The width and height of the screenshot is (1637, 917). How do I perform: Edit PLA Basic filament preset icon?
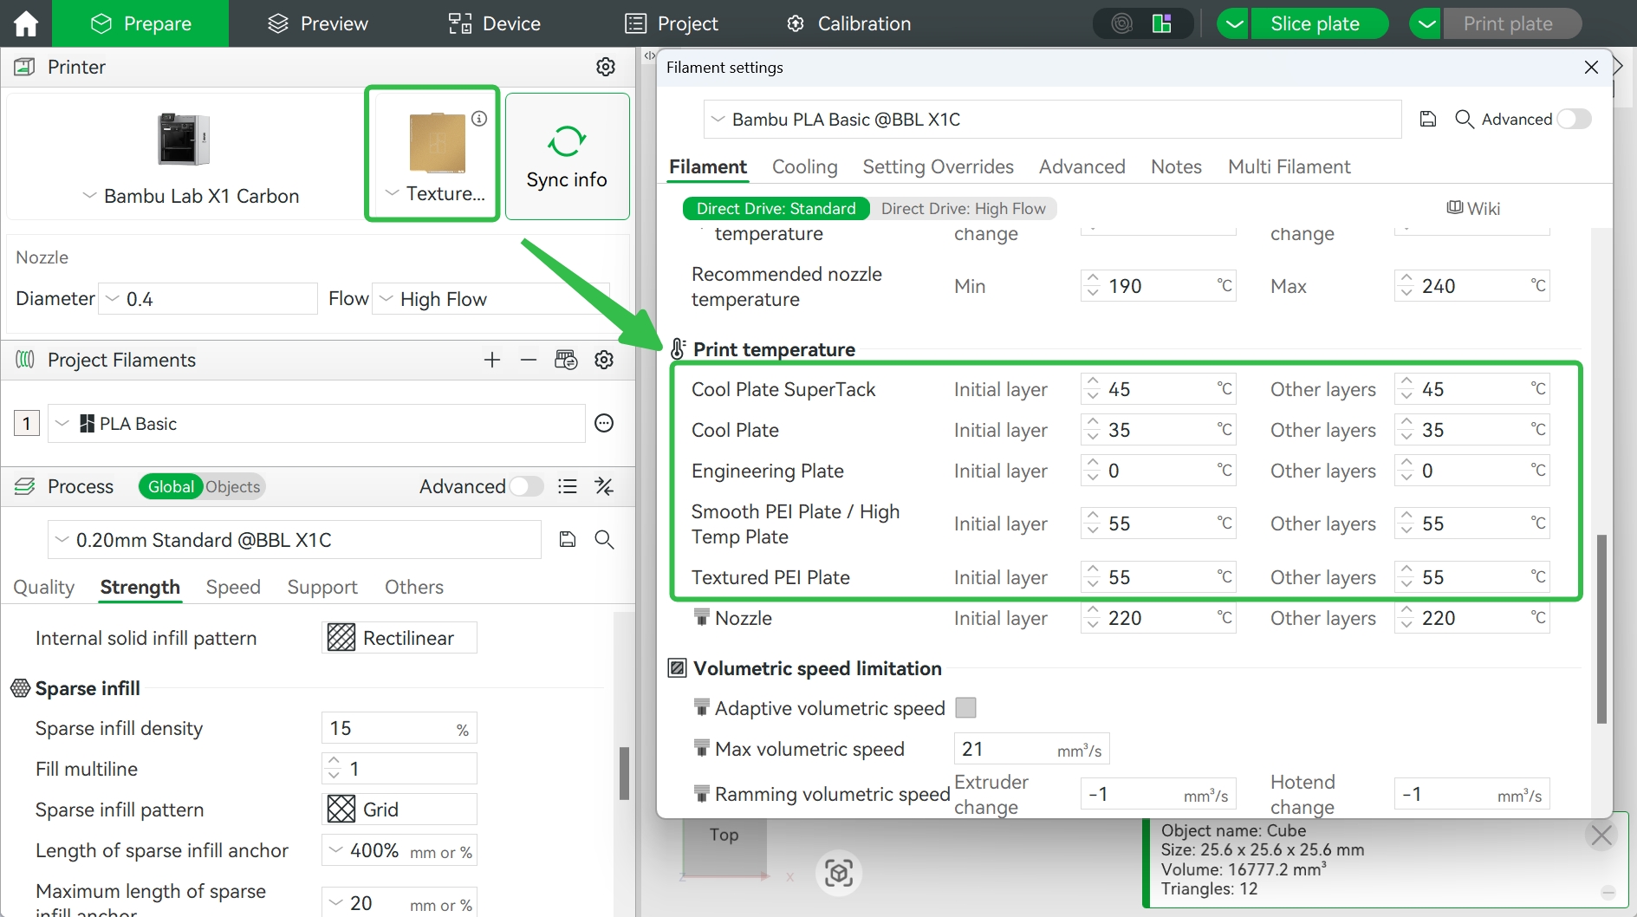pyautogui.click(x=604, y=423)
